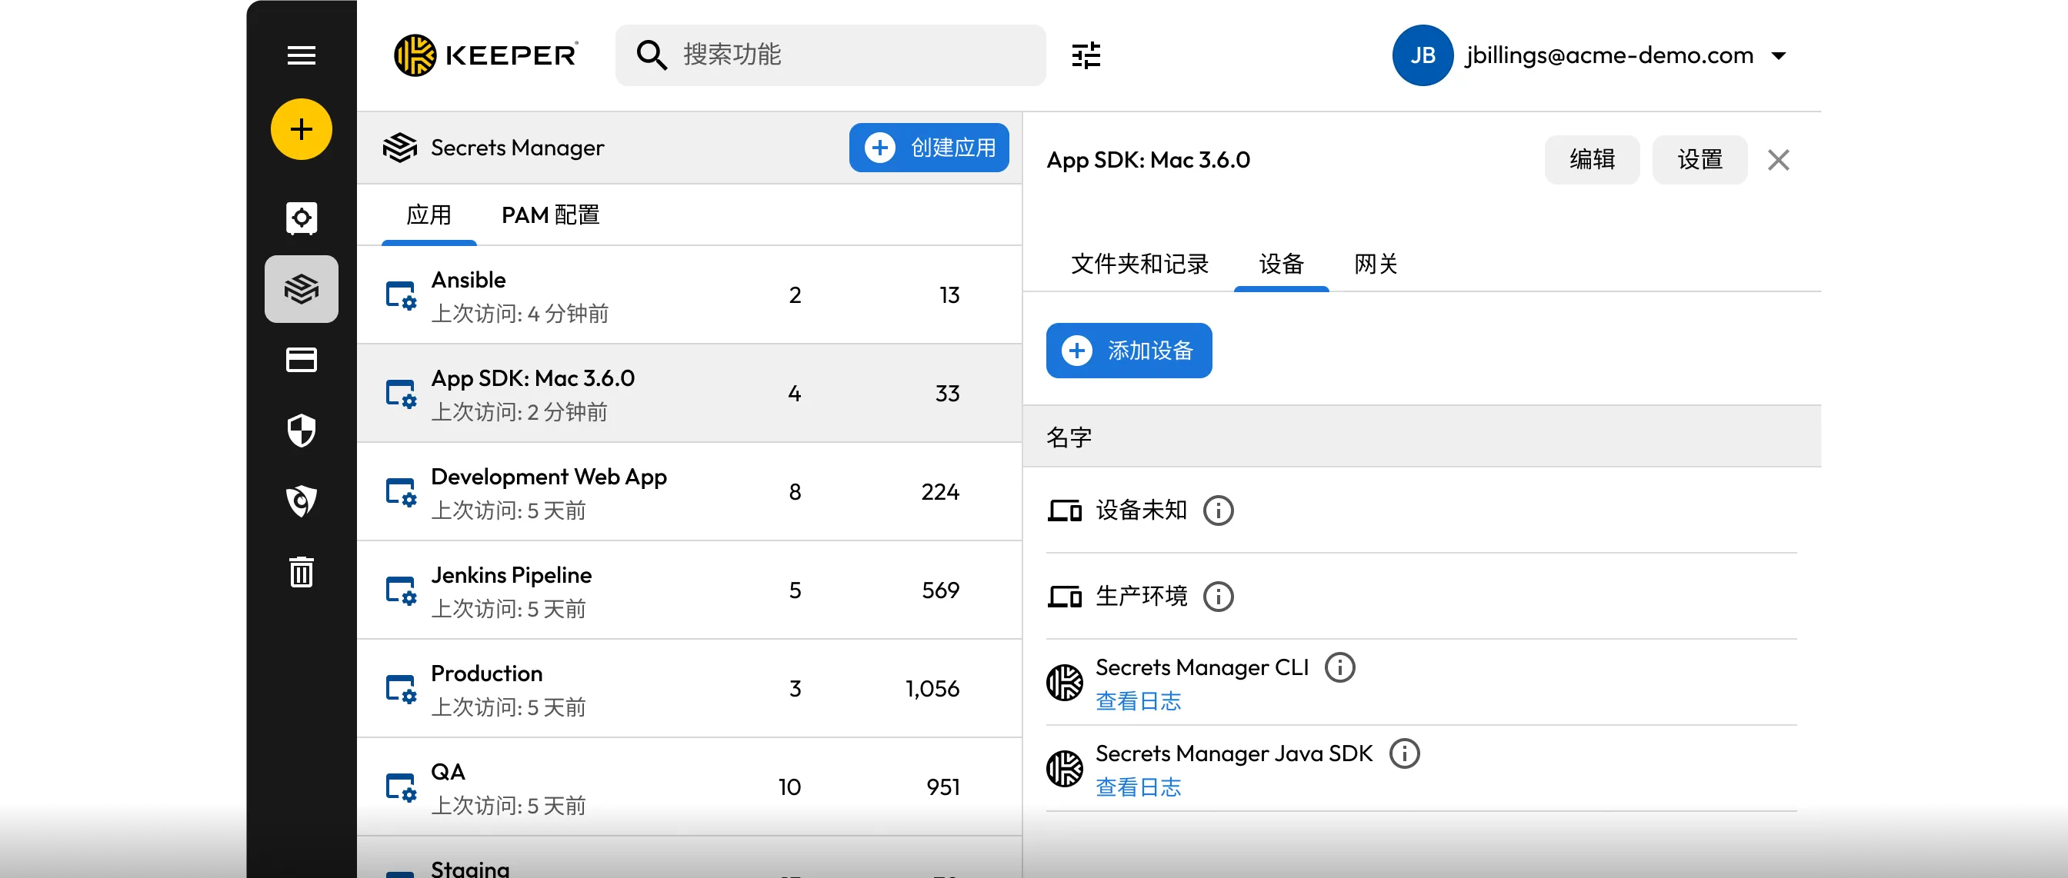Expand the account dropdown arrow
The image size is (2068, 878).
pyautogui.click(x=1778, y=56)
